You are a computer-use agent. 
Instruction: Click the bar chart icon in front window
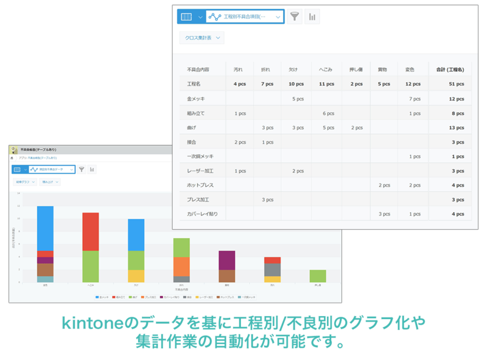tap(312, 17)
